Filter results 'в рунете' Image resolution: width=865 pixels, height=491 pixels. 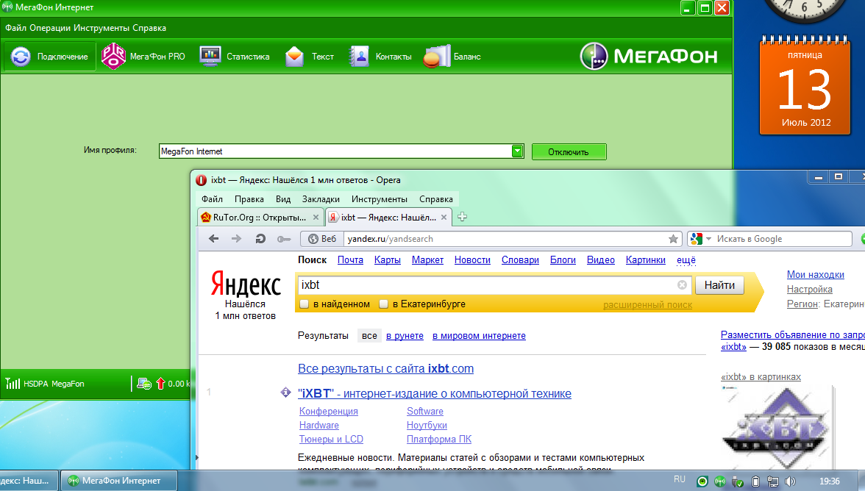405,336
